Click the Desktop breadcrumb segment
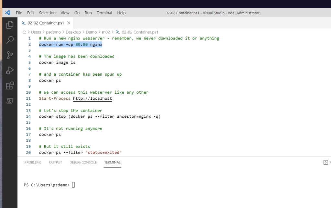This screenshot has height=208, width=331. click(x=73, y=32)
